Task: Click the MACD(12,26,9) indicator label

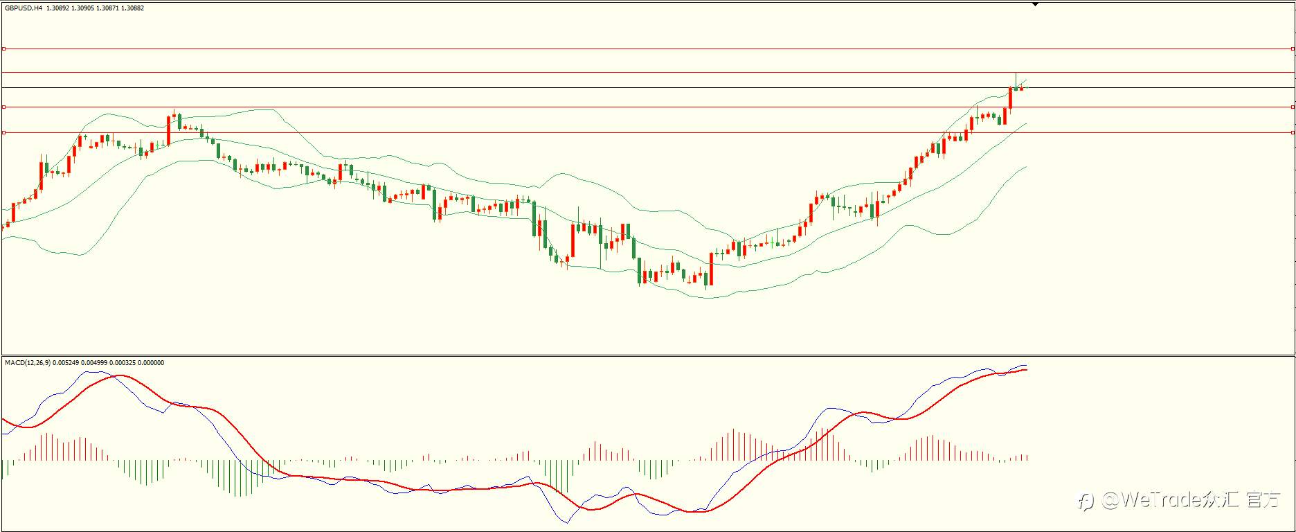Action: [28, 362]
